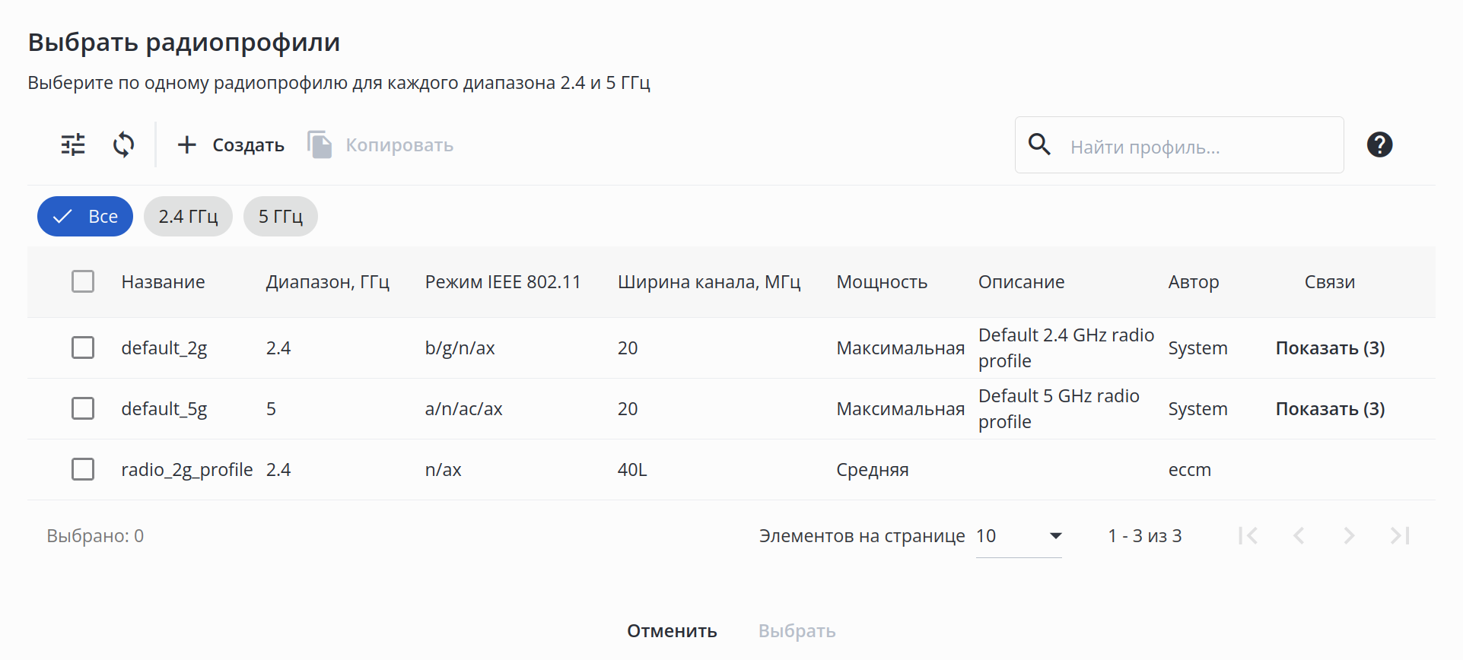This screenshot has height=660, width=1463.
Task: Tick the default_2g profile checkbox
Action: click(x=83, y=348)
